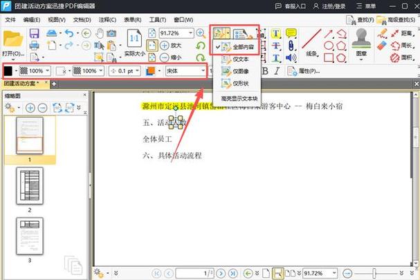The image size is (420, 280).
Task: Open the stroke opacity 100% dropdown
Action: click(101, 71)
